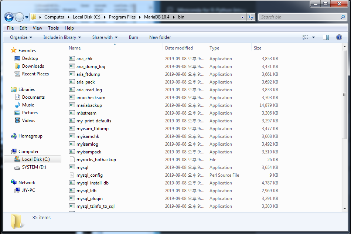351x234 pixels.
Task: Open the Organize dropdown
Action: point(21,37)
